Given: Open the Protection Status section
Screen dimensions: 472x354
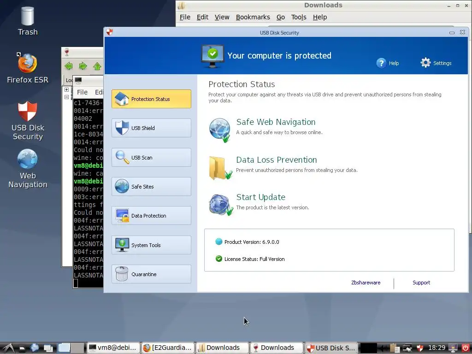Looking at the screenshot, I should click(x=151, y=99).
